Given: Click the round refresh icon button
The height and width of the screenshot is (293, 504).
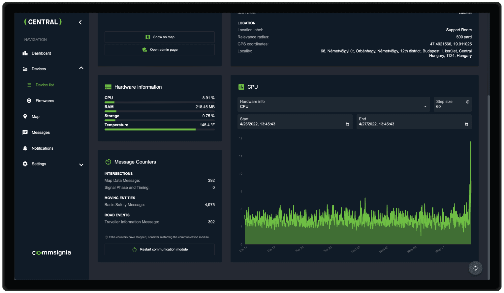Looking at the screenshot, I should (475, 268).
